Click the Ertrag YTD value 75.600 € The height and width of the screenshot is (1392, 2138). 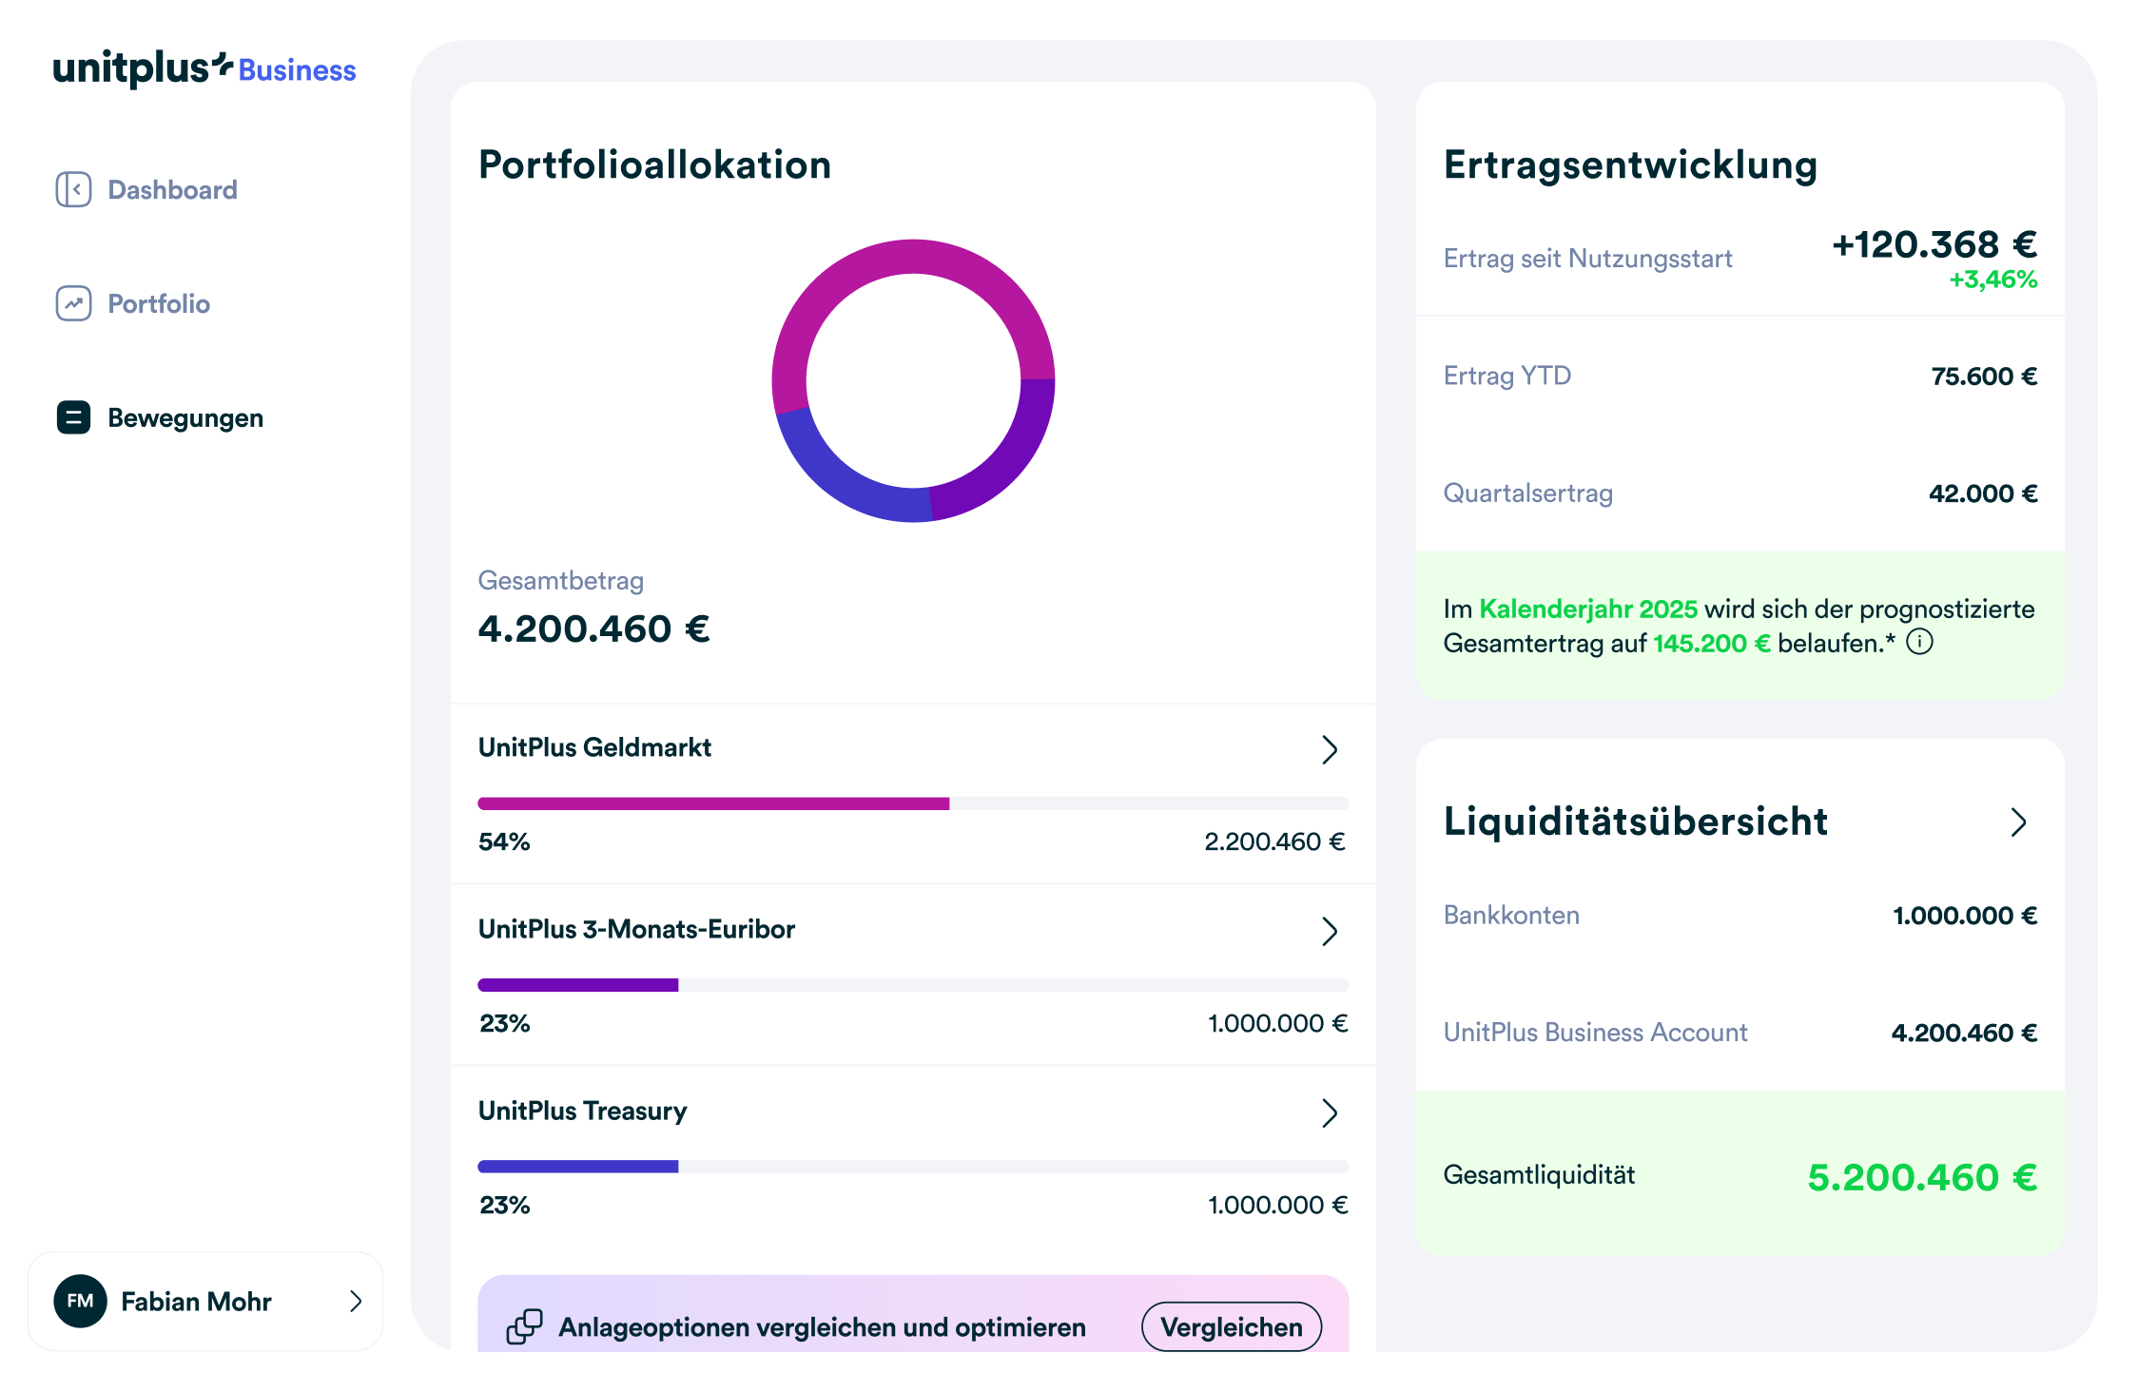[1984, 376]
